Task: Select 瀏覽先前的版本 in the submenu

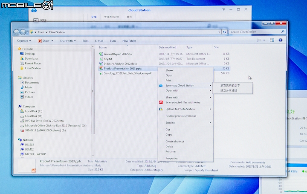Action: click(230, 86)
